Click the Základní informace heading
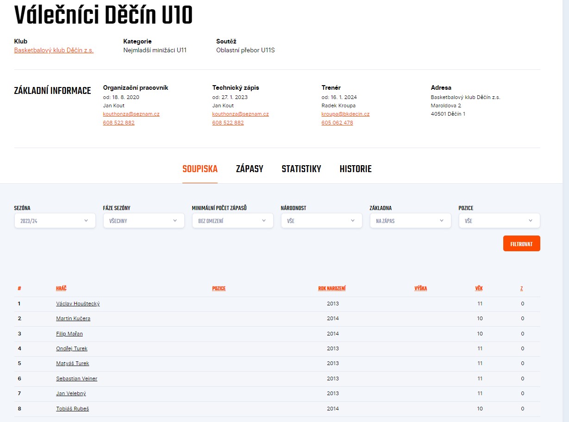This screenshot has width=569, height=422. point(53,91)
